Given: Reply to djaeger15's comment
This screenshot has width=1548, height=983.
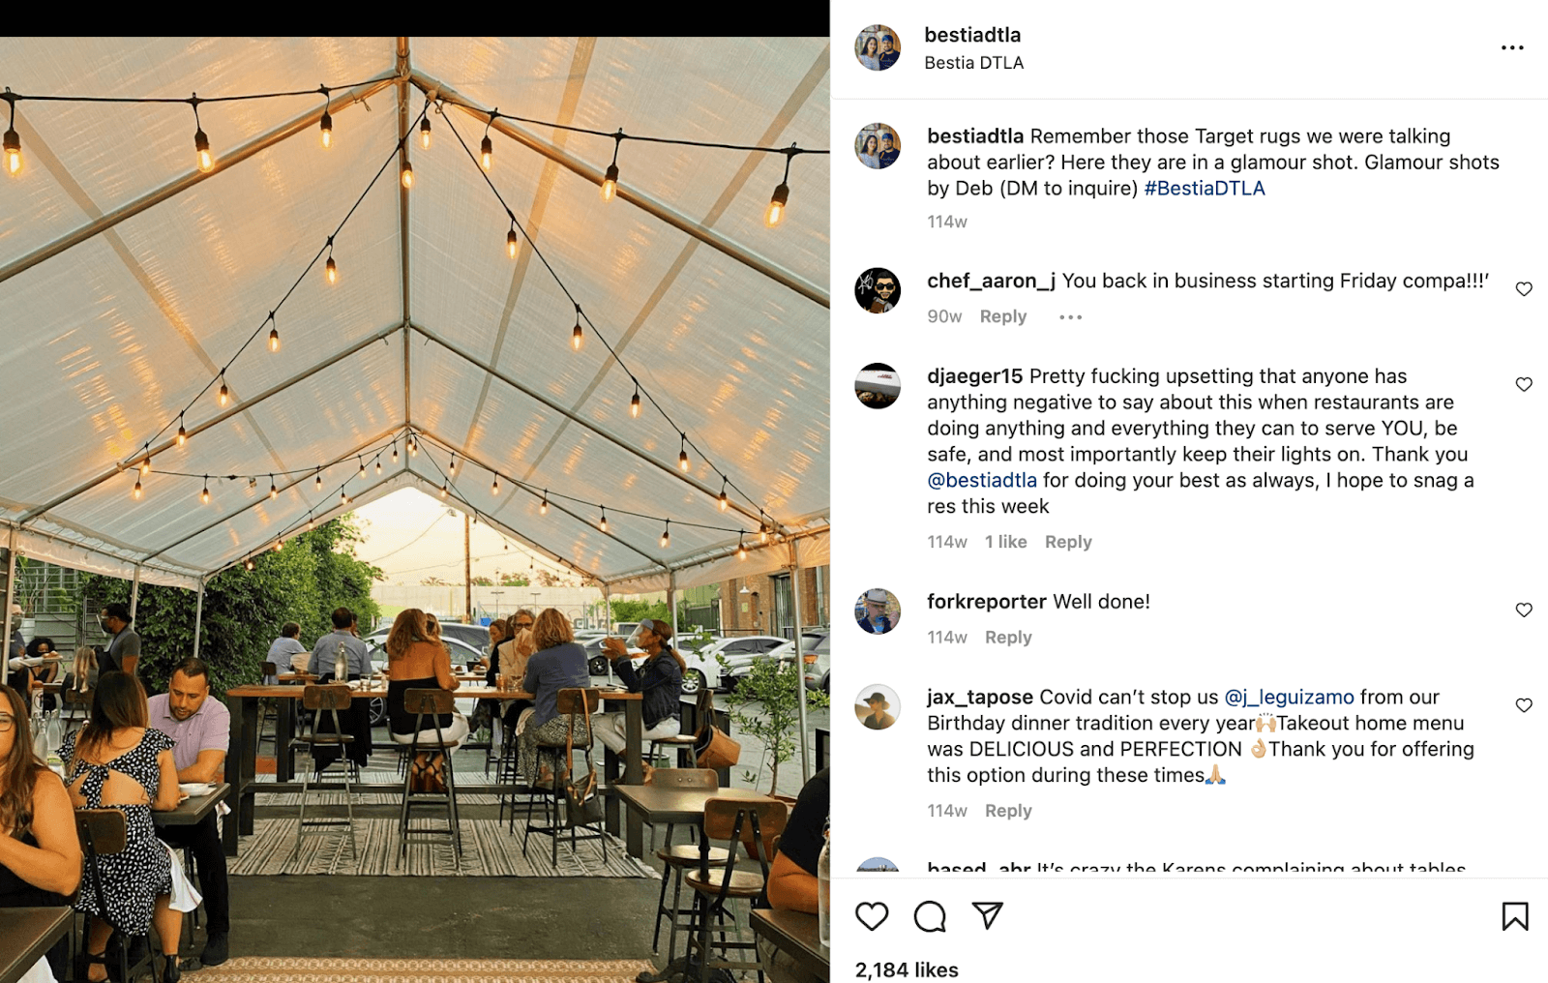Looking at the screenshot, I should [x=1068, y=542].
